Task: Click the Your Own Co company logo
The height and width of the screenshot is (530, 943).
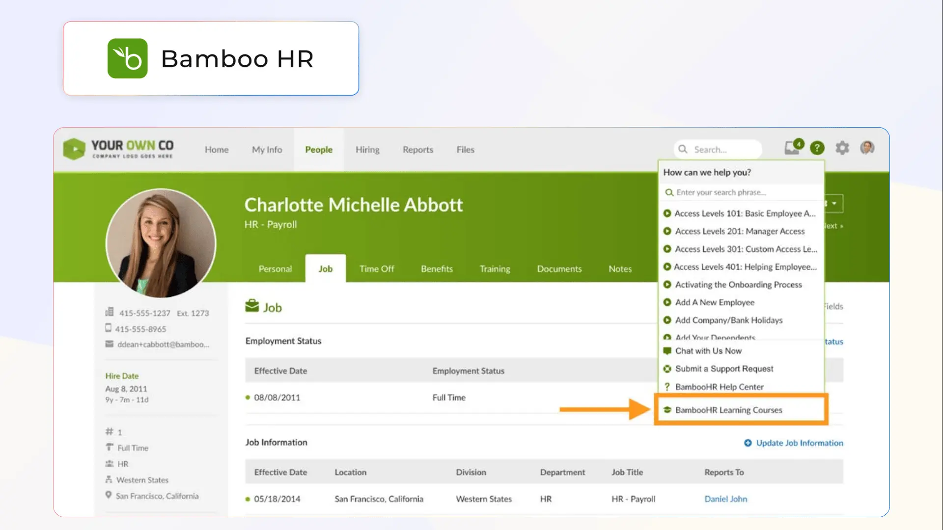Action: pos(118,149)
